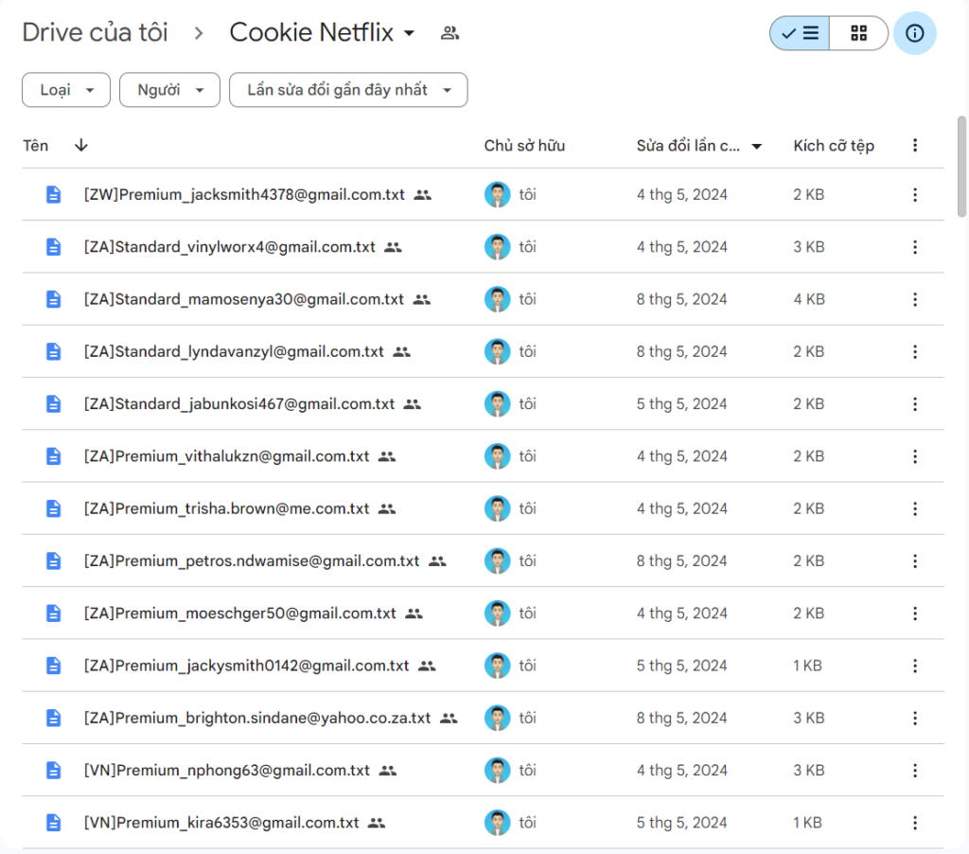Click the document icon of the [ZA]Premium_trisha.brown file

pos(54,508)
